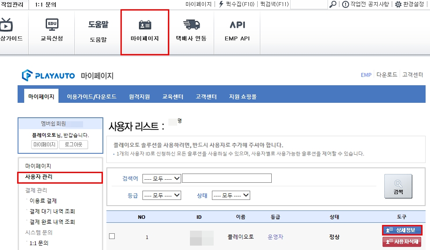Click 마이페이지 link in top utility bar

click(x=199, y=4)
